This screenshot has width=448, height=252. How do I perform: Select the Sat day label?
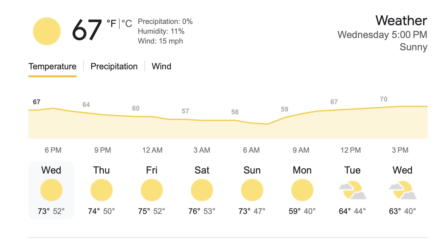tap(202, 170)
